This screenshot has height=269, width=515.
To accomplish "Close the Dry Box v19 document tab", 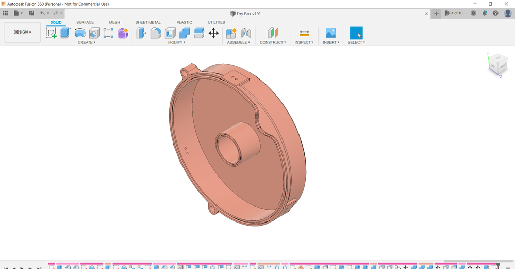I will point(426,14).
